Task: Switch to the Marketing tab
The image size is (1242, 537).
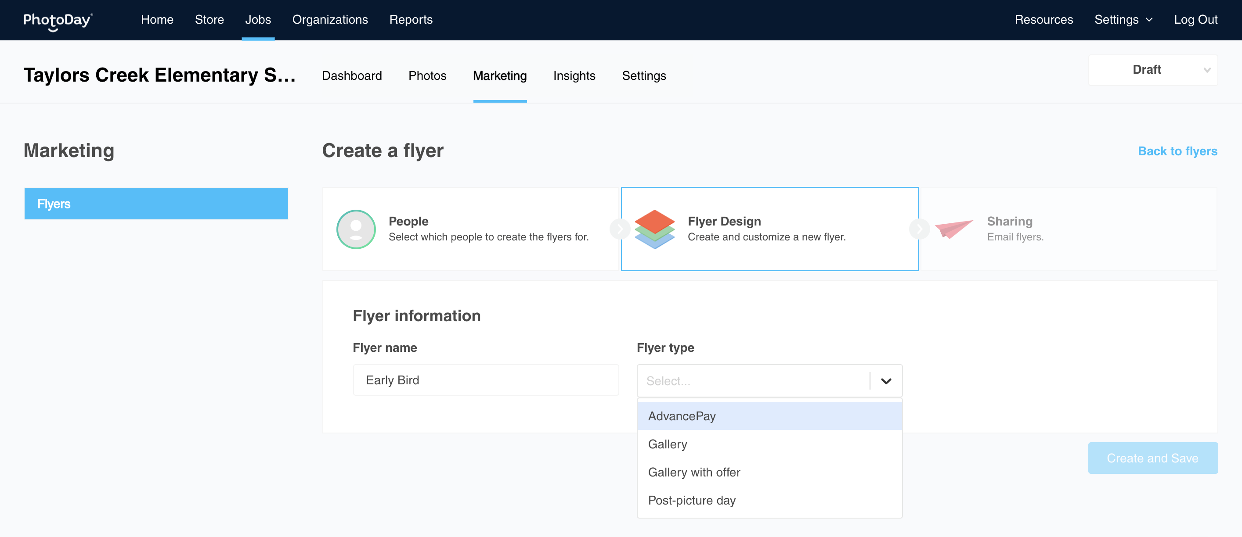Action: (x=499, y=75)
